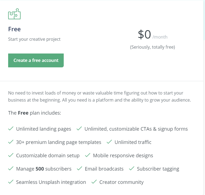Screen dimensions: 205x195
Task: Click checkmark beside Creator community
Action: click(x=94, y=182)
